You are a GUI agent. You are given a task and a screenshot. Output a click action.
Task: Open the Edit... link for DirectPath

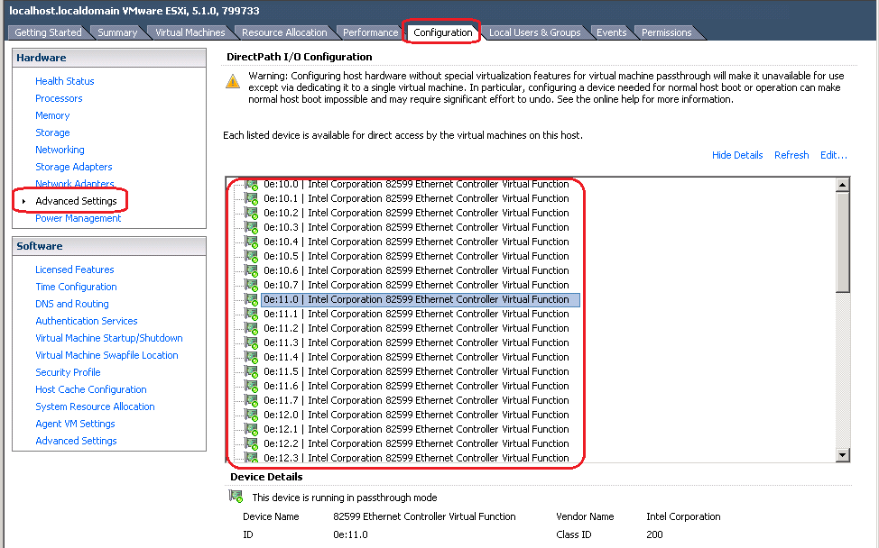click(x=834, y=155)
